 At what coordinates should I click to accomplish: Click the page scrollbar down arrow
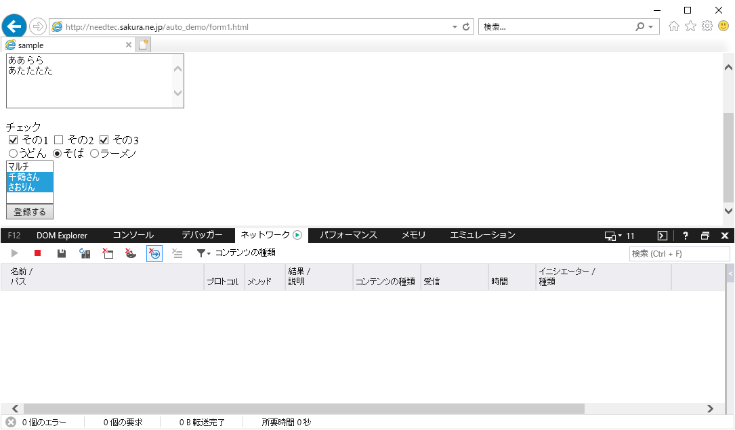pyautogui.click(x=728, y=211)
